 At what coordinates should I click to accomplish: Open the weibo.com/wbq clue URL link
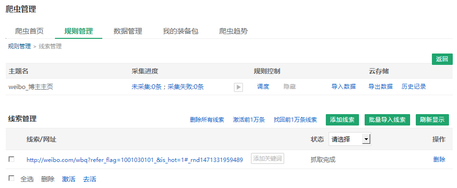pos(134,160)
